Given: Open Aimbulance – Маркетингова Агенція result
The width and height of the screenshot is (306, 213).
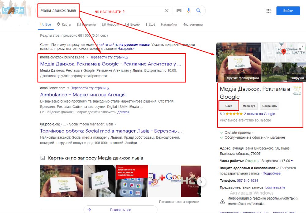Looking at the screenshot, I should pyautogui.click(x=83, y=95).
